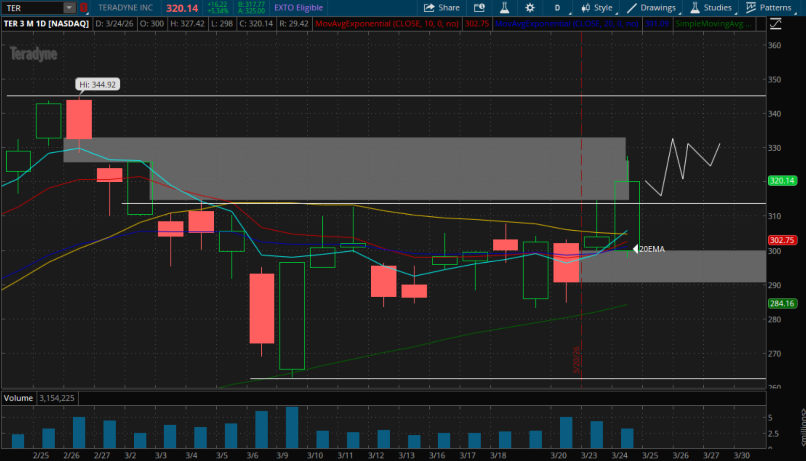Open the Drawings tools menu
This screenshot has width=806, height=461.
click(x=652, y=8)
